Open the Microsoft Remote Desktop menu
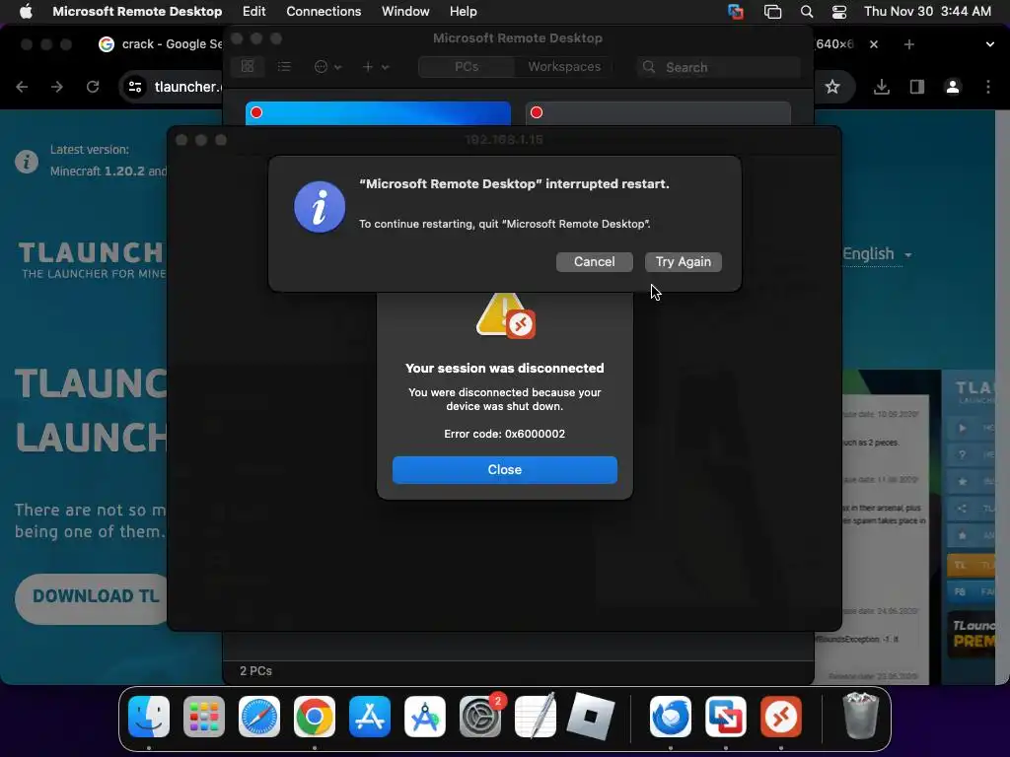This screenshot has height=757, width=1010. 137,12
